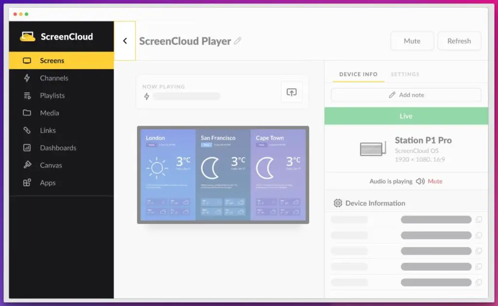Switch to the Settings tab
498x306 pixels.
pos(405,74)
